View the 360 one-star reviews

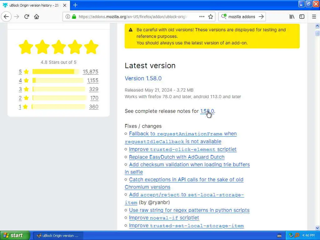(x=94, y=107)
